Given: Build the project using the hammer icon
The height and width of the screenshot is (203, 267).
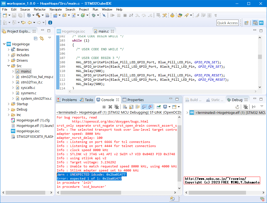Looking at the screenshot, I should [x=38, y=16].
